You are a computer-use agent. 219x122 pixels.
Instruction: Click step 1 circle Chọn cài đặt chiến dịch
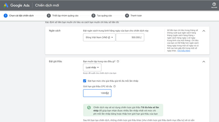click(5, 16)
